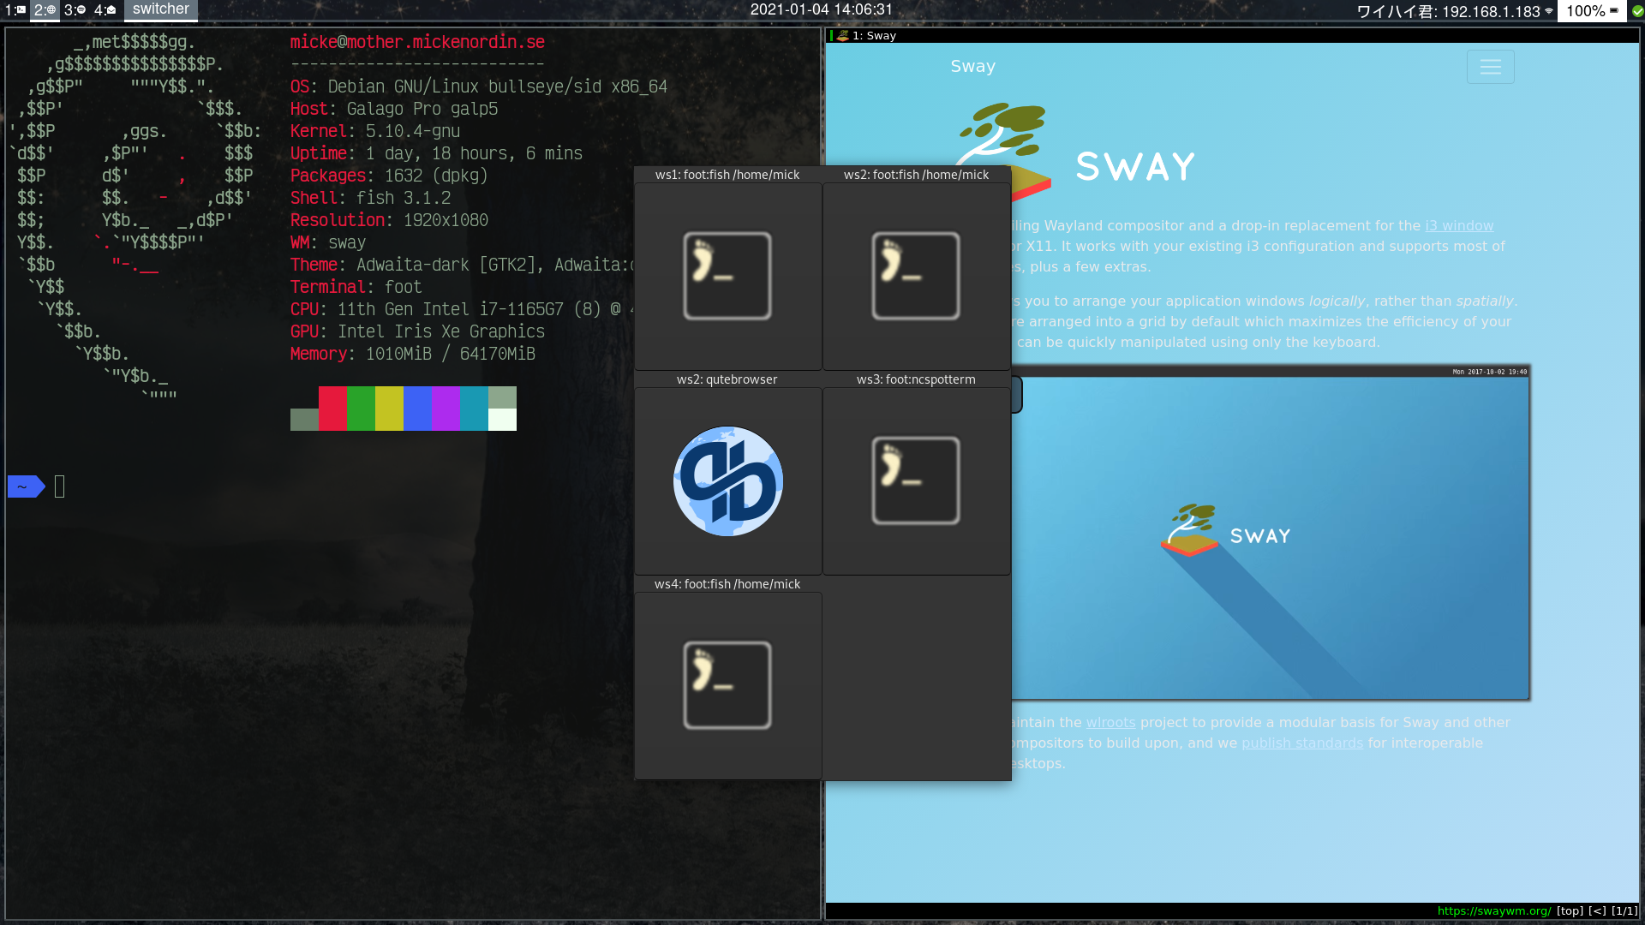
Task: Select the ws4 foot:fish terminal icon
Action: point(727,685)
